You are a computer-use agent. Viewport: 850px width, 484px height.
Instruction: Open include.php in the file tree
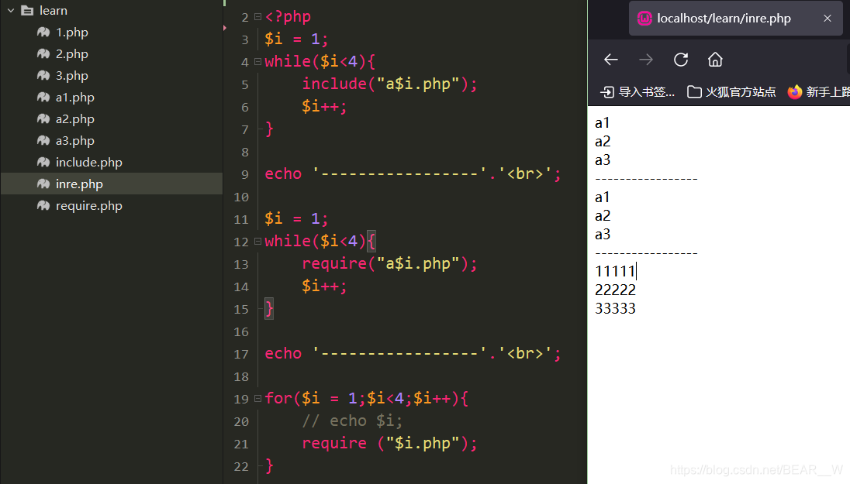click(89, 163)
